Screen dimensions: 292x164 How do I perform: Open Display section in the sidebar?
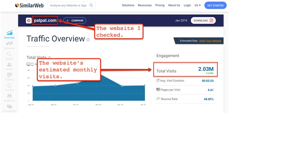(x=9, y=77)
